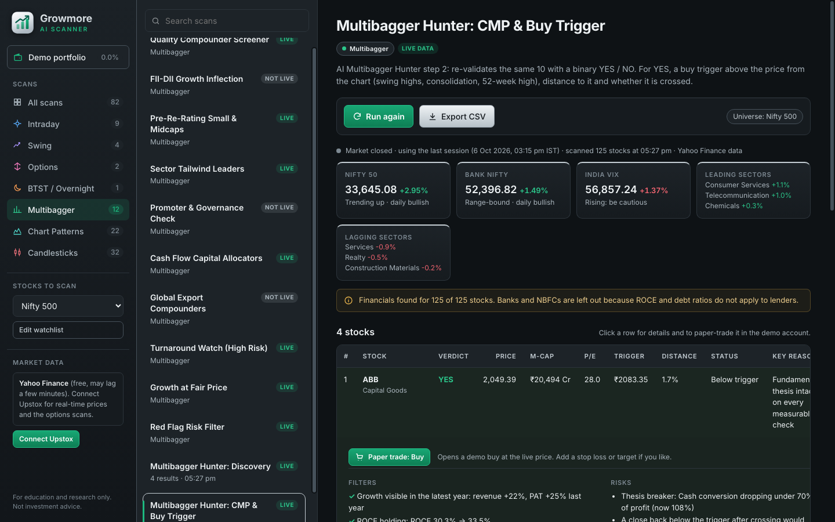Click the LIVE DATA badge
The height and width of the screenshot is (522, 835).
pyautogui.click(x=418, y=49)
